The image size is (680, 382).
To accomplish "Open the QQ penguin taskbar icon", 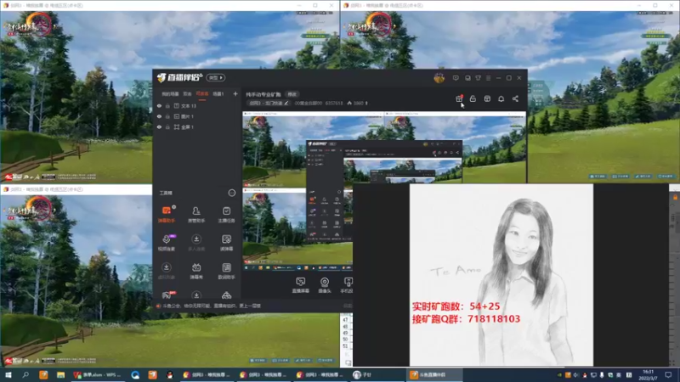I will point(169,374).
